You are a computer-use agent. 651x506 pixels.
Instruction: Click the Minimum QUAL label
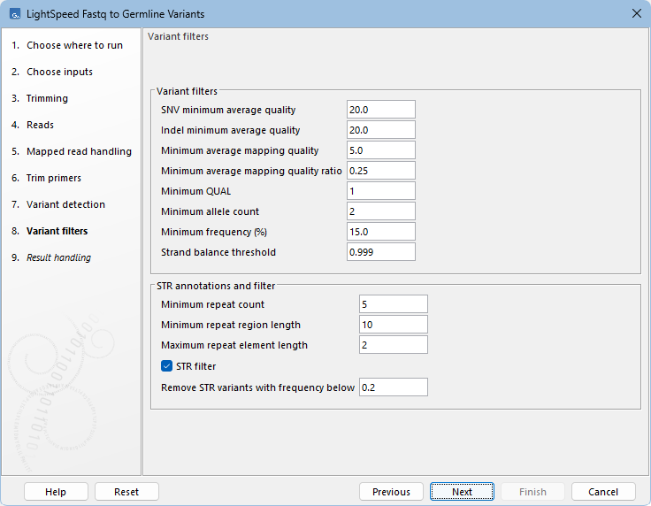[x=196, y=191]
